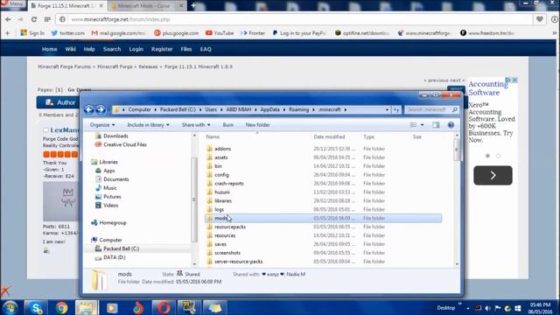Select the bin folder
560x315 pixels.
(218, 166)
